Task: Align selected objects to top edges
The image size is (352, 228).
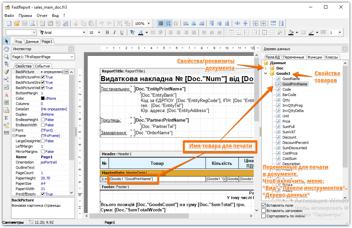Action: pyautogui.click(x=211, y=23)
